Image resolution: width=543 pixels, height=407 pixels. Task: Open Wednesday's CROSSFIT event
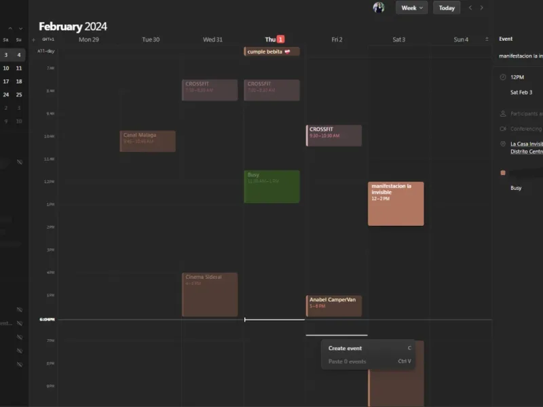click(210, 90)
